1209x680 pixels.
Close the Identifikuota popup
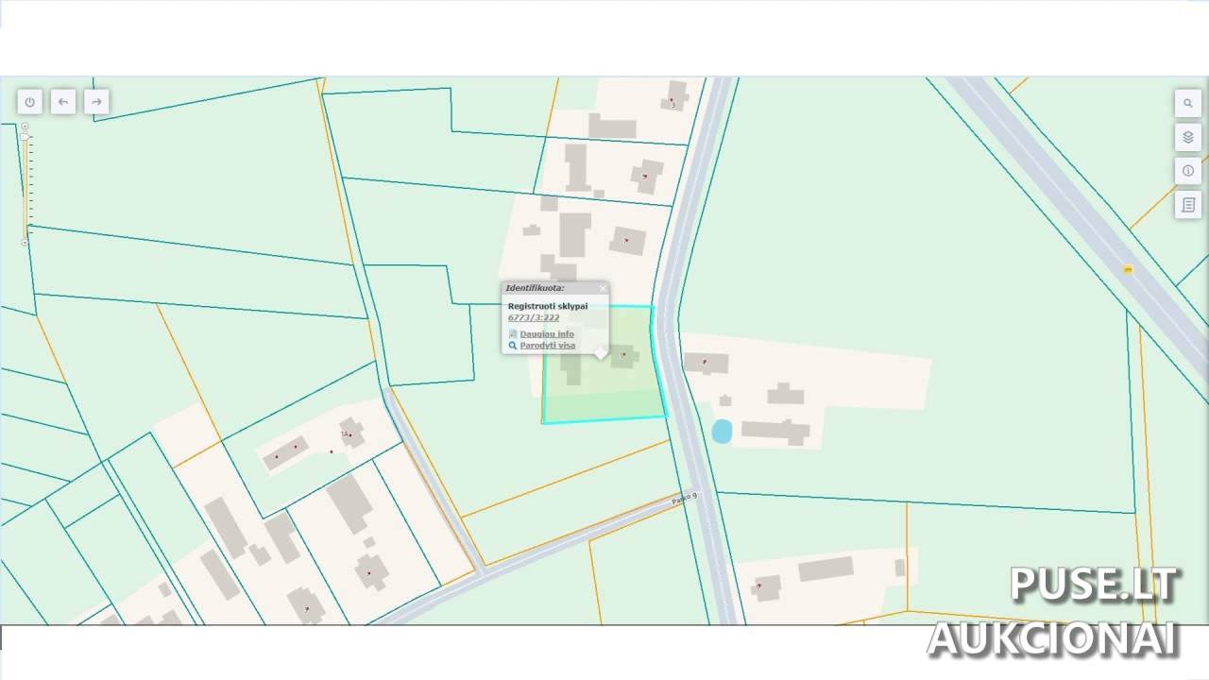click(x=603, y=288)
